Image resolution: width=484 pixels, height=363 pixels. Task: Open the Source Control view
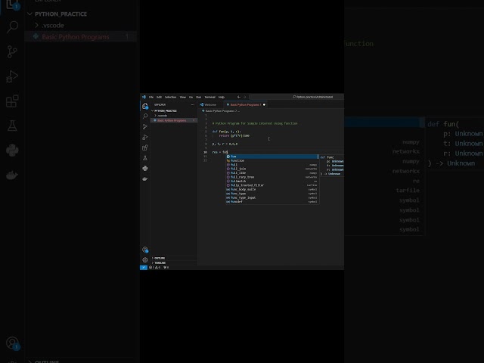tap(145, 126)
